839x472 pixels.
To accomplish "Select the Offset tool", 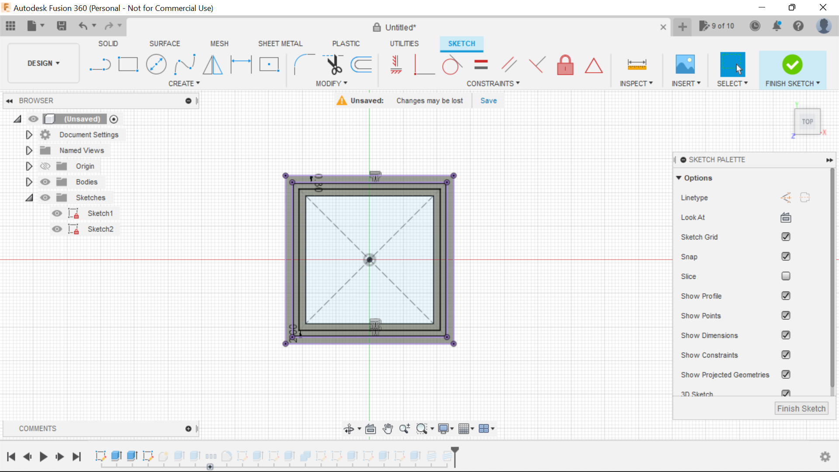I will pos(361,64).
